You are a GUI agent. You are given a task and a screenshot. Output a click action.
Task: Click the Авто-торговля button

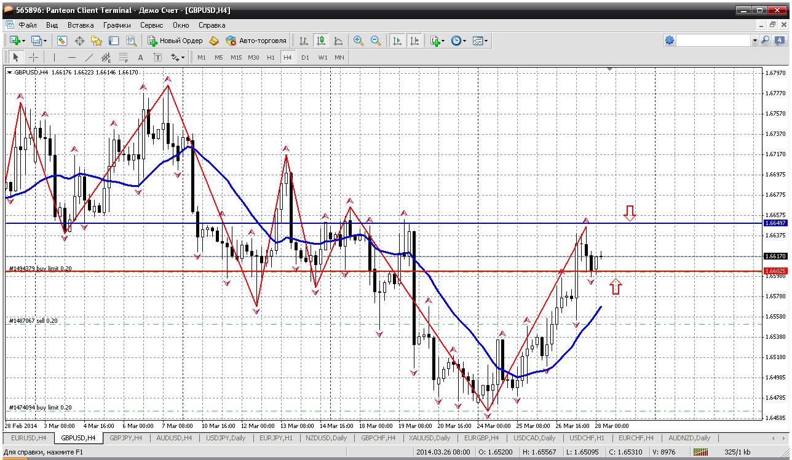256,41
